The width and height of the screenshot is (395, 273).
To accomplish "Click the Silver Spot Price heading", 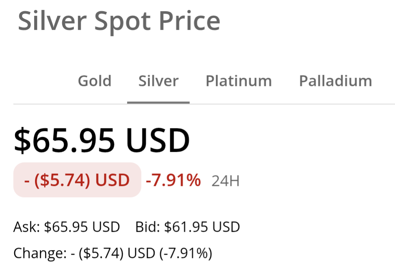I will [119, 21].
